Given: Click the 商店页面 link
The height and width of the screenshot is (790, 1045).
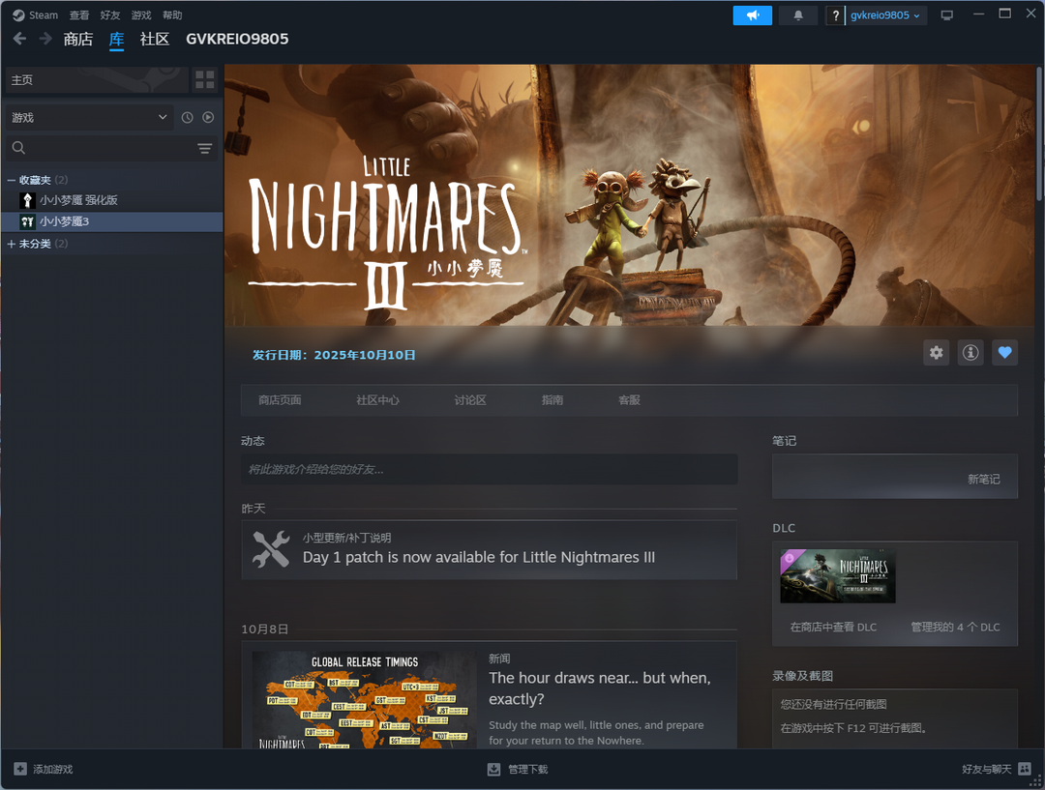Looking at the screenshot, I should (x=280, y=400).
